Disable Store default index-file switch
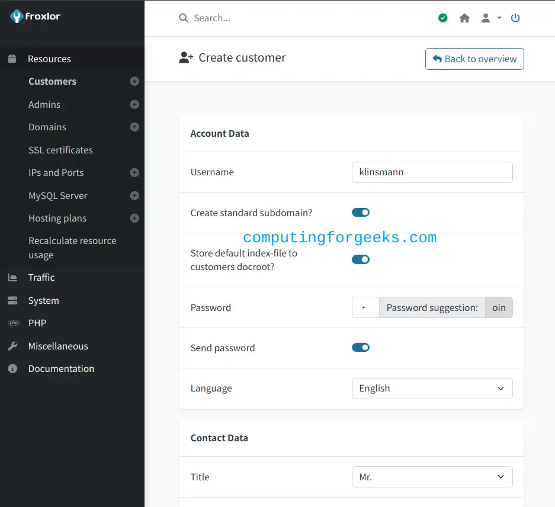The image size is (555, 507). tap(360, 259)
